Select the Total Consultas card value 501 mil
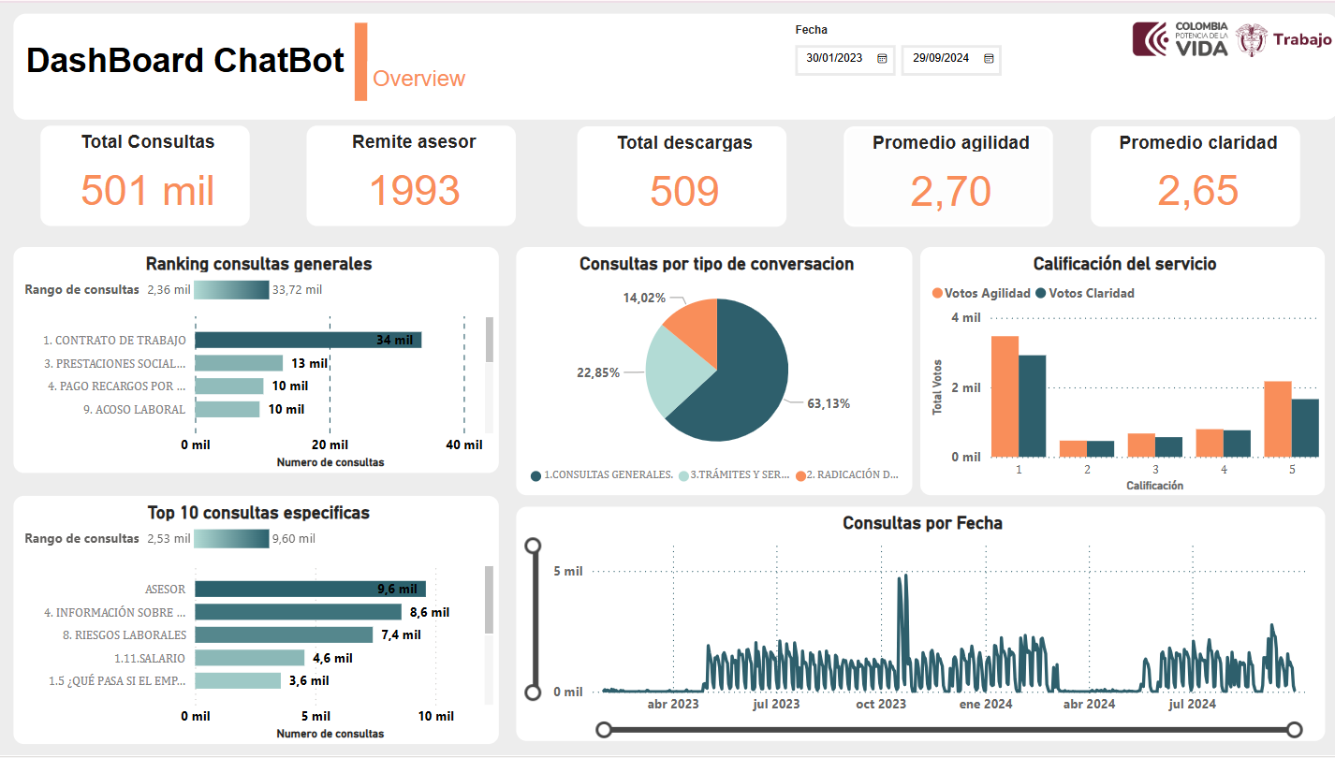Viewport: 1335px width, 758px height. 147,190
